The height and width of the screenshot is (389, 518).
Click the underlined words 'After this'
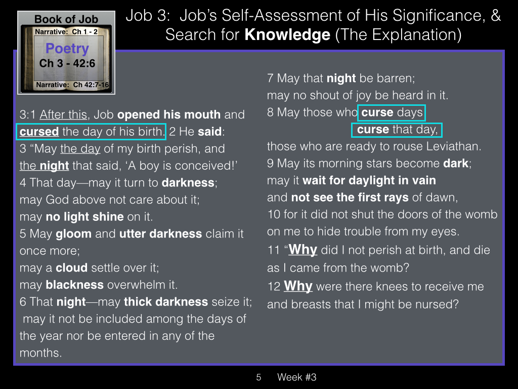pyautogui.click(x=63, y=114)
